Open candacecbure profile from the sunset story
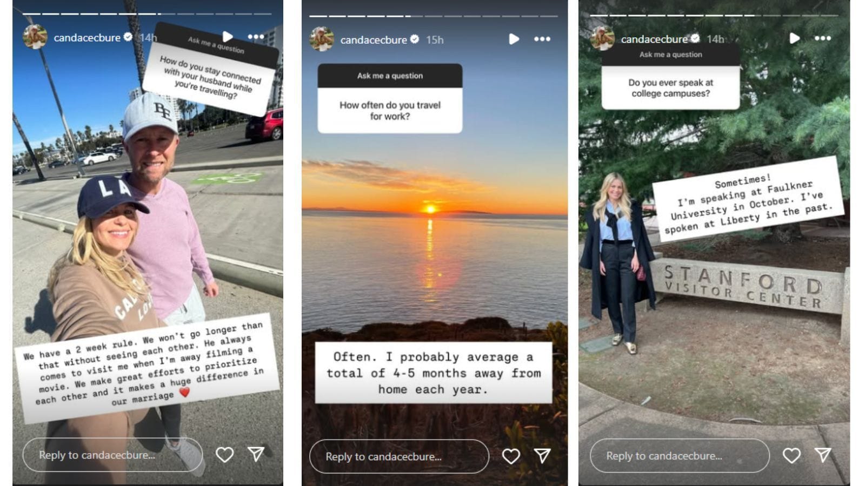The height and width of the screenshot is (486, 865). pyautogui.click(x=373, y=40)
